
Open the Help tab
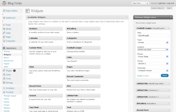click(x=169, y=8)
